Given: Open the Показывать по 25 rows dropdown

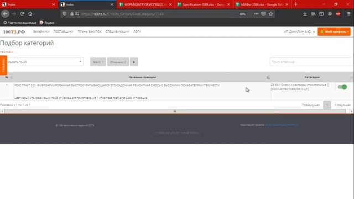Looking at the screenshot, I should pyautogui.click(x=43, y=62).
